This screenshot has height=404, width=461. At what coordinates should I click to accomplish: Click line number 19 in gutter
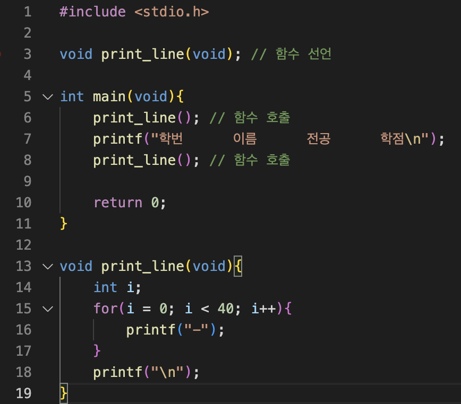23,393
